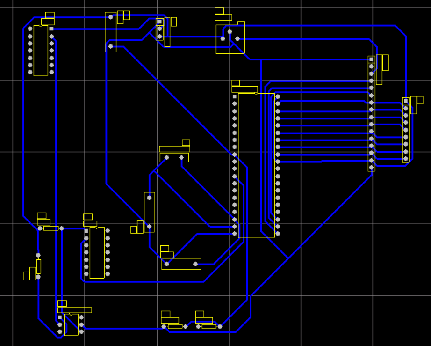The height and width of the screenshot is (346, 431).
Task: Select the 16-pin single-row header footprint
Action: point(371,113)
